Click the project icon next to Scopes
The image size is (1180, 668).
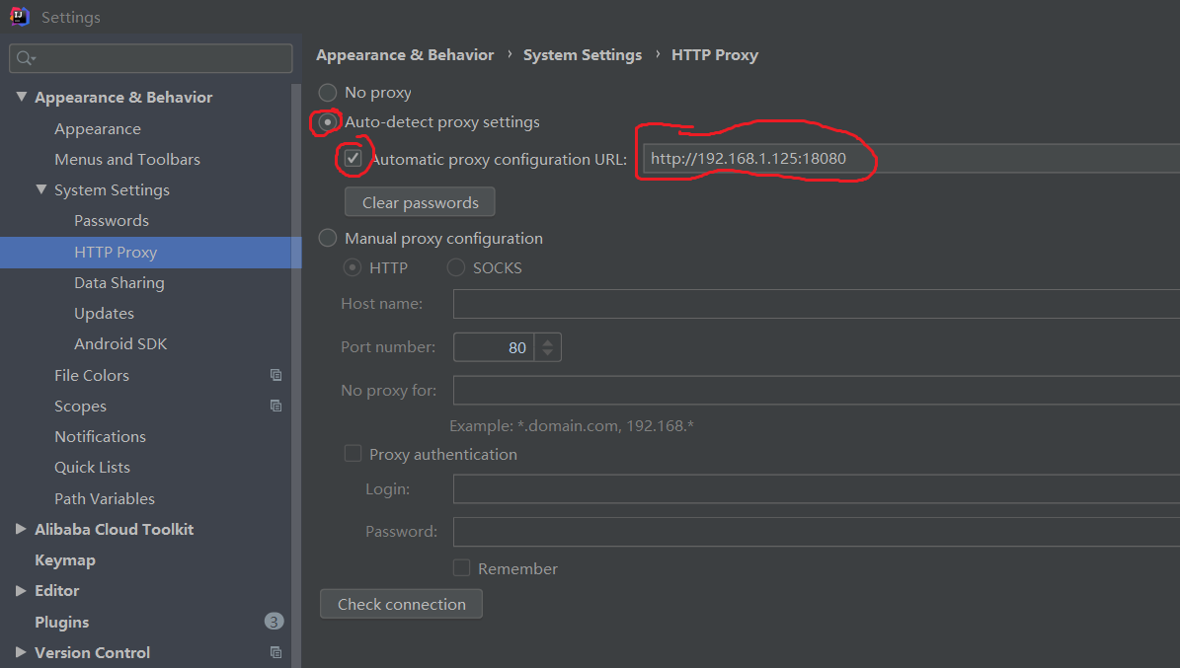click(276, 406)
